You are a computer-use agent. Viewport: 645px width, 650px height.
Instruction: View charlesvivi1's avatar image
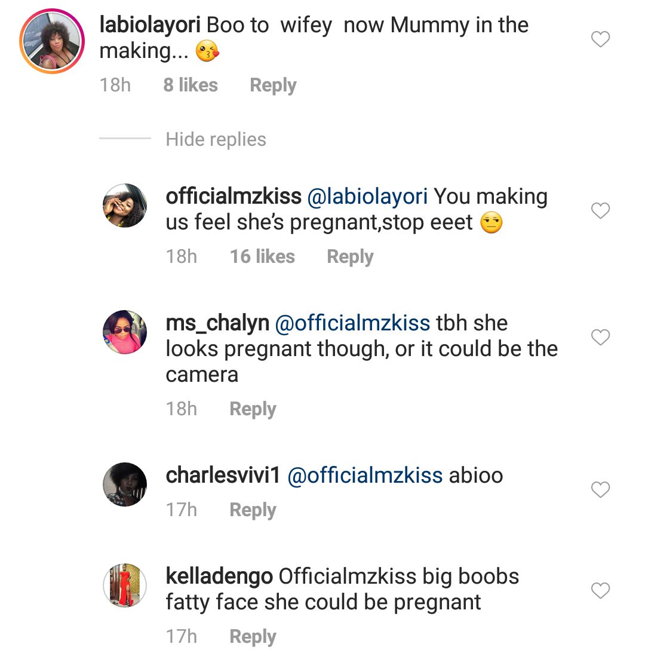[124, 485]
